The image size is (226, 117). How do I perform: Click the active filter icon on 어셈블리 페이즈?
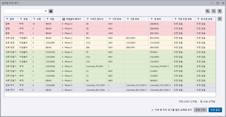point(64,19)
